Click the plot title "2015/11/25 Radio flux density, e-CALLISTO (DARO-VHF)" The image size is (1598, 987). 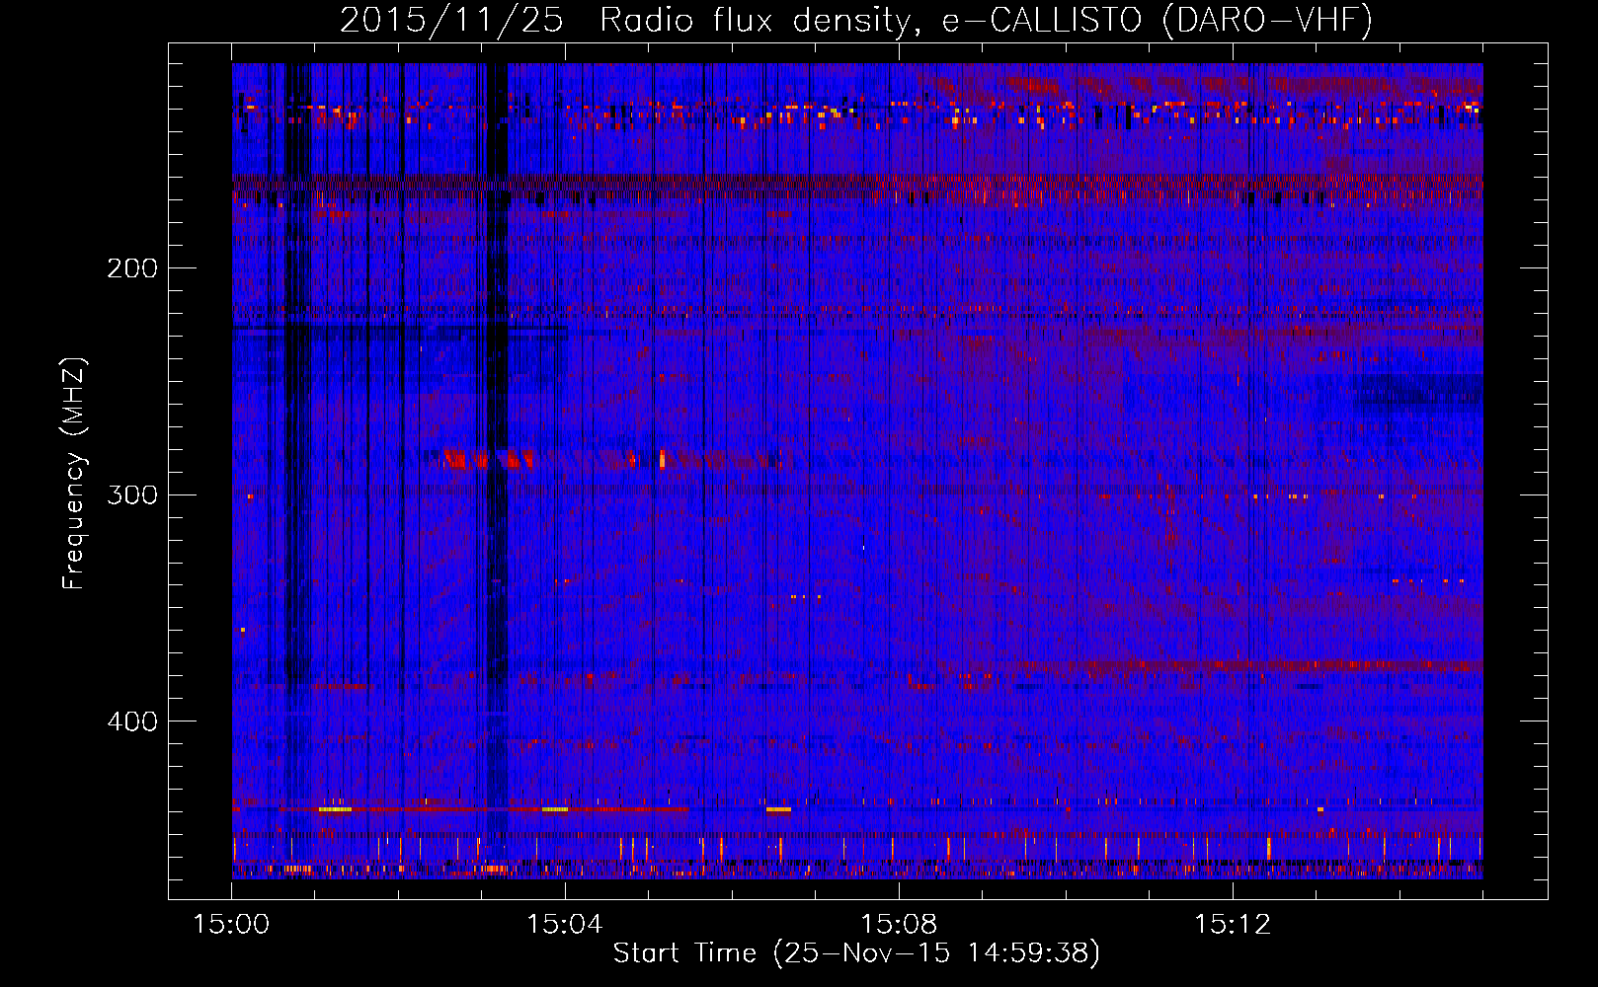tap(856, 21)
